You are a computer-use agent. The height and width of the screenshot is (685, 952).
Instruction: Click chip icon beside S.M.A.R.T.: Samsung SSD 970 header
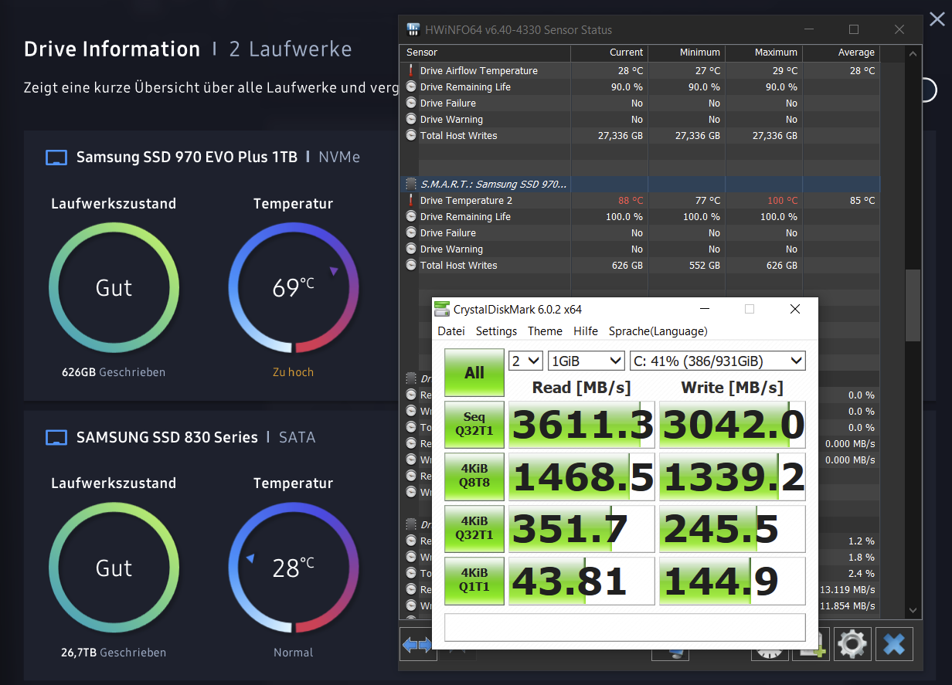coord(411,184)
